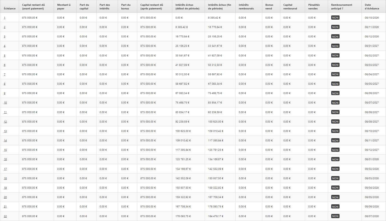Click the NON badge in row 22
386x221 pixels.
click(335, 216)
